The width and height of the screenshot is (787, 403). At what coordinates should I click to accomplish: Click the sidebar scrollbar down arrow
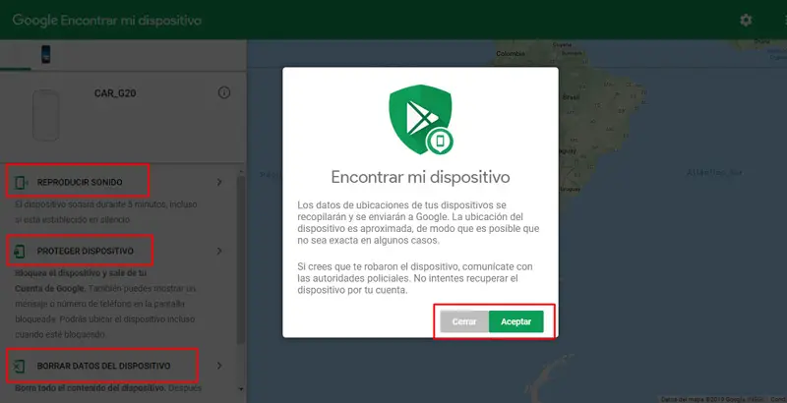(x=241, y=389)
